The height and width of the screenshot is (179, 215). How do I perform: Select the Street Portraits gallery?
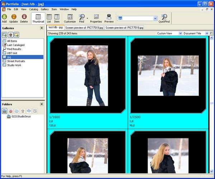tap(16, 61)
